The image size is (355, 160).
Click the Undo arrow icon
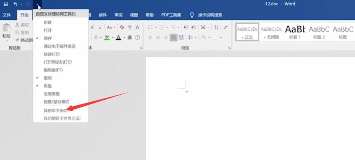click(x=15, y=4)
